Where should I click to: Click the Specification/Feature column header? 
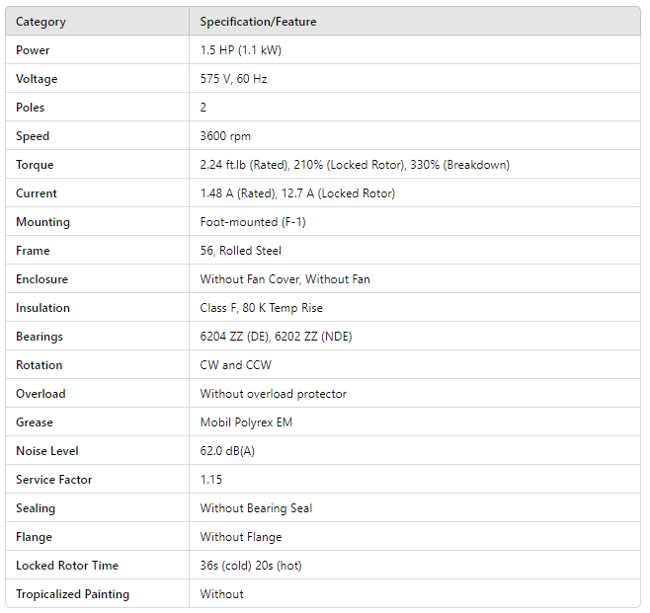point(258,22)
